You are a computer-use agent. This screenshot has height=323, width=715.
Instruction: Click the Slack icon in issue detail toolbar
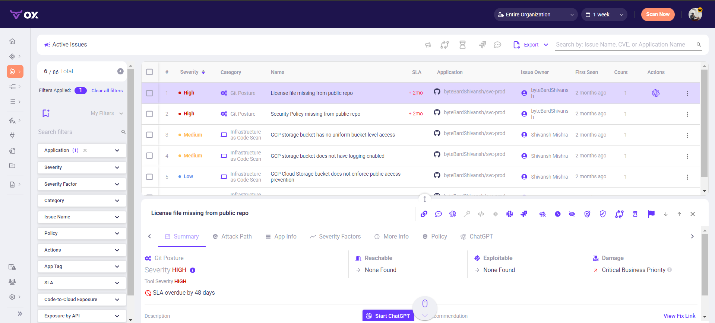point(510,214)
